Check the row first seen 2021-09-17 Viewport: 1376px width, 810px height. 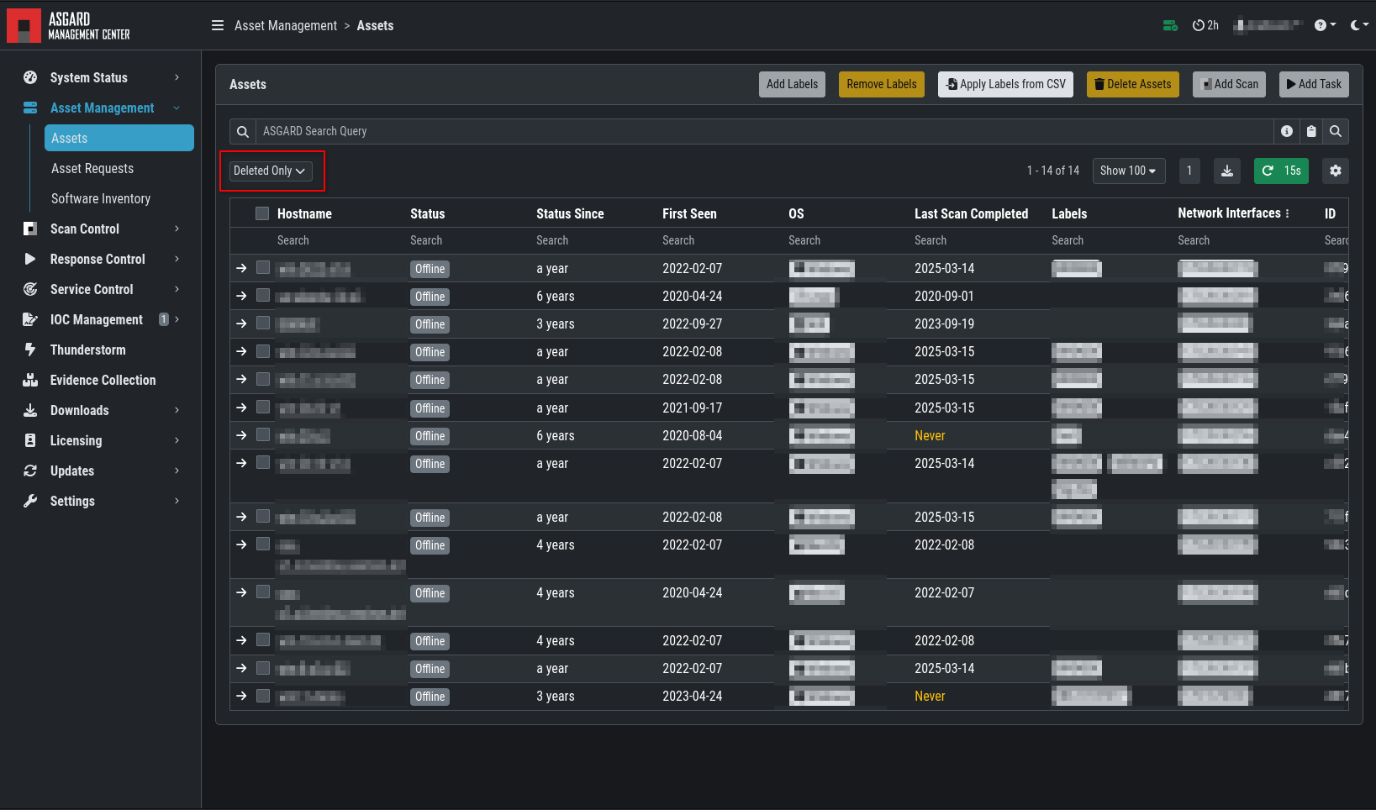(263, 408)
